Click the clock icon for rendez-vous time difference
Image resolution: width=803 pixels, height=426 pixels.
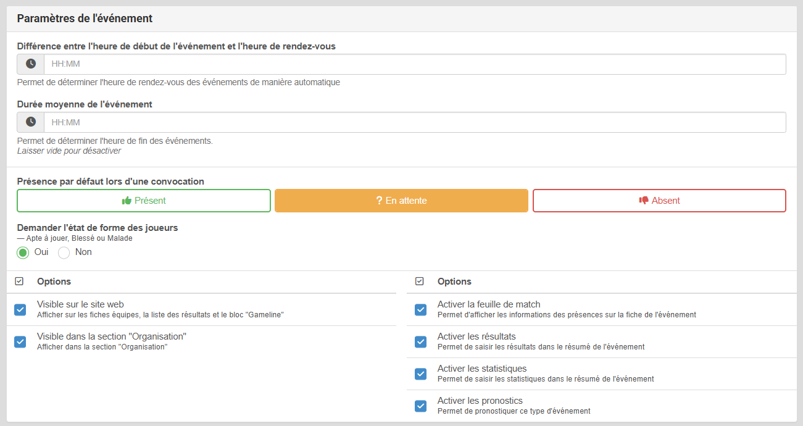[x=30, y=64]
